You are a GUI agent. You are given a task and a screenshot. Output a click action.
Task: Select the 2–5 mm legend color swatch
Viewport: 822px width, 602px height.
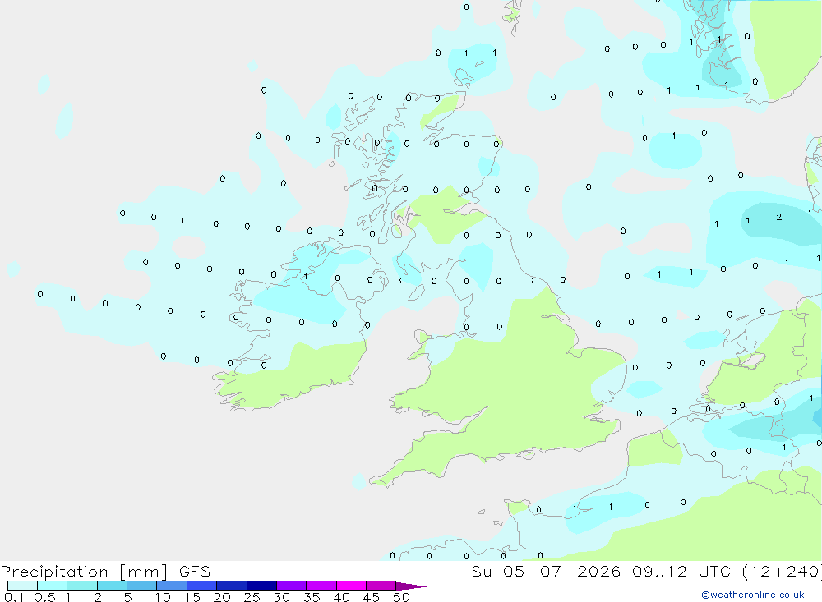click(112, 586)
